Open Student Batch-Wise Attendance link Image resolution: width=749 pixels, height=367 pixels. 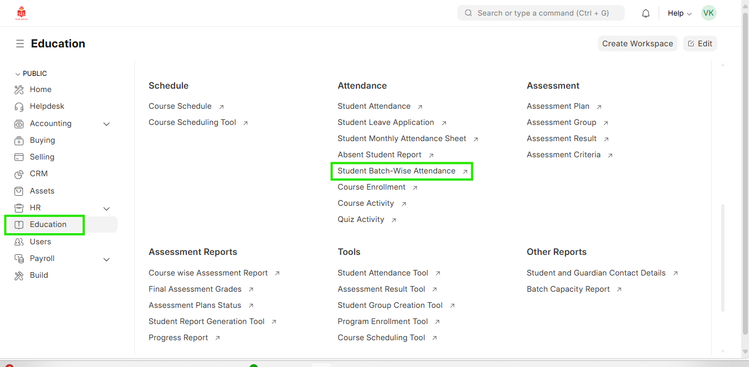[397, 171]
